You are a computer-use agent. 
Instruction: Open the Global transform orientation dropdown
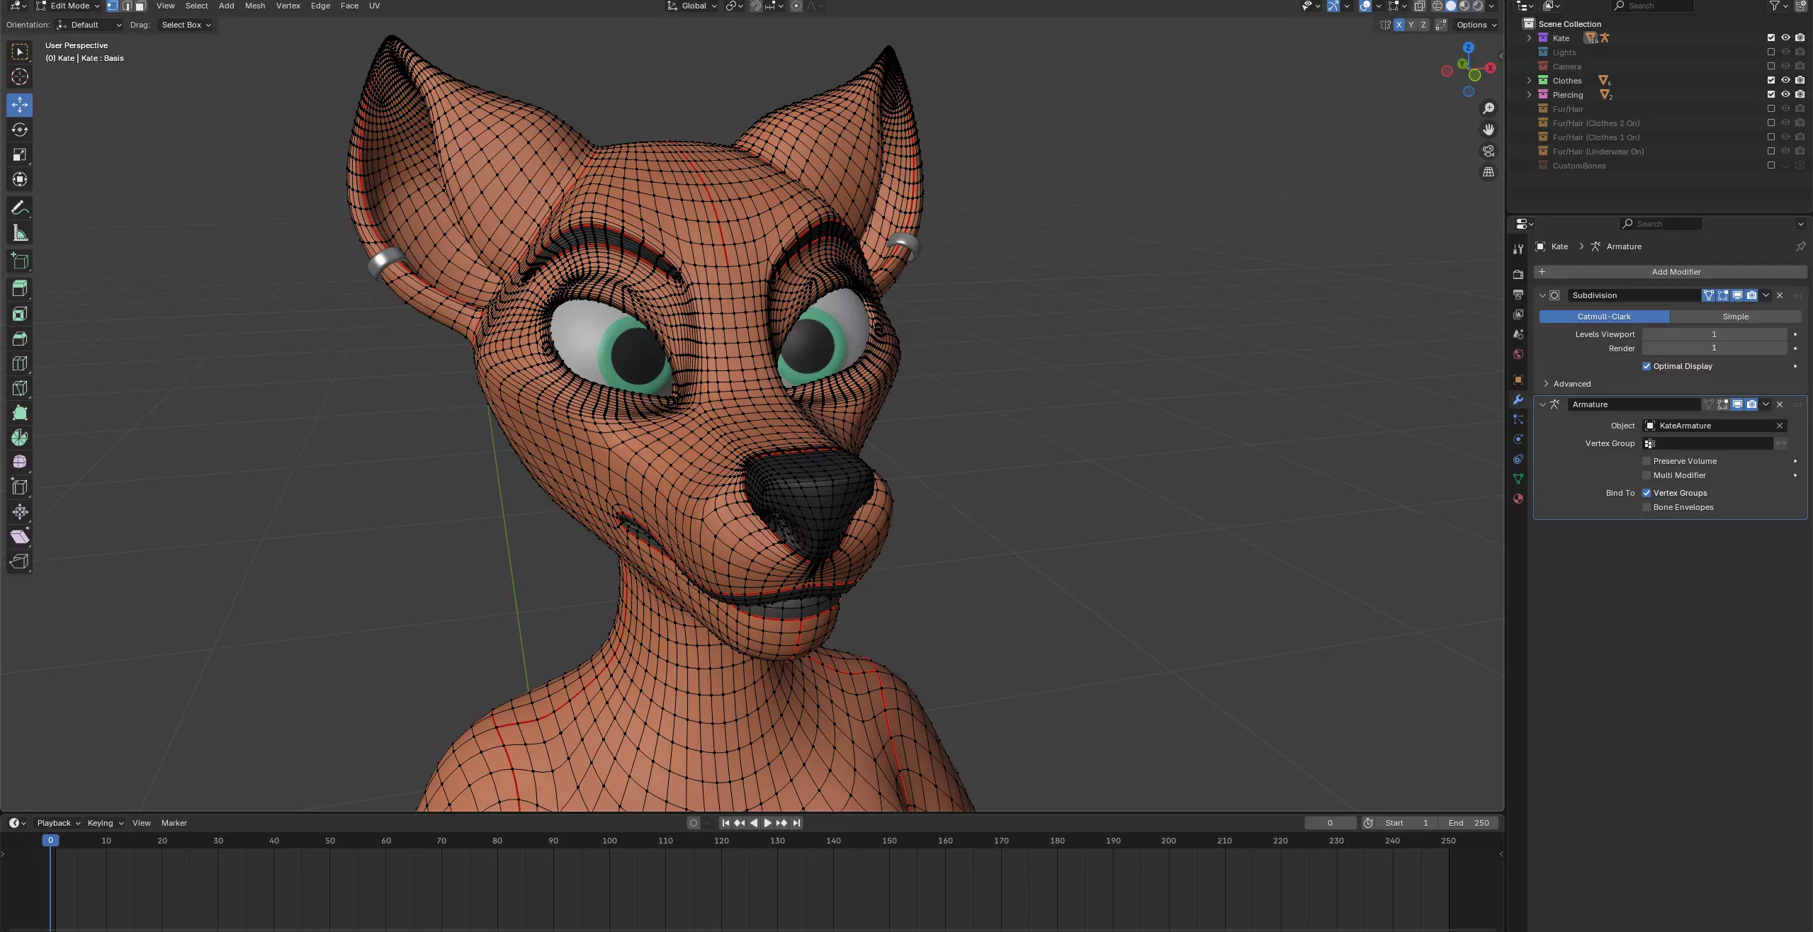pyautogui.click(x=692, y=6)
